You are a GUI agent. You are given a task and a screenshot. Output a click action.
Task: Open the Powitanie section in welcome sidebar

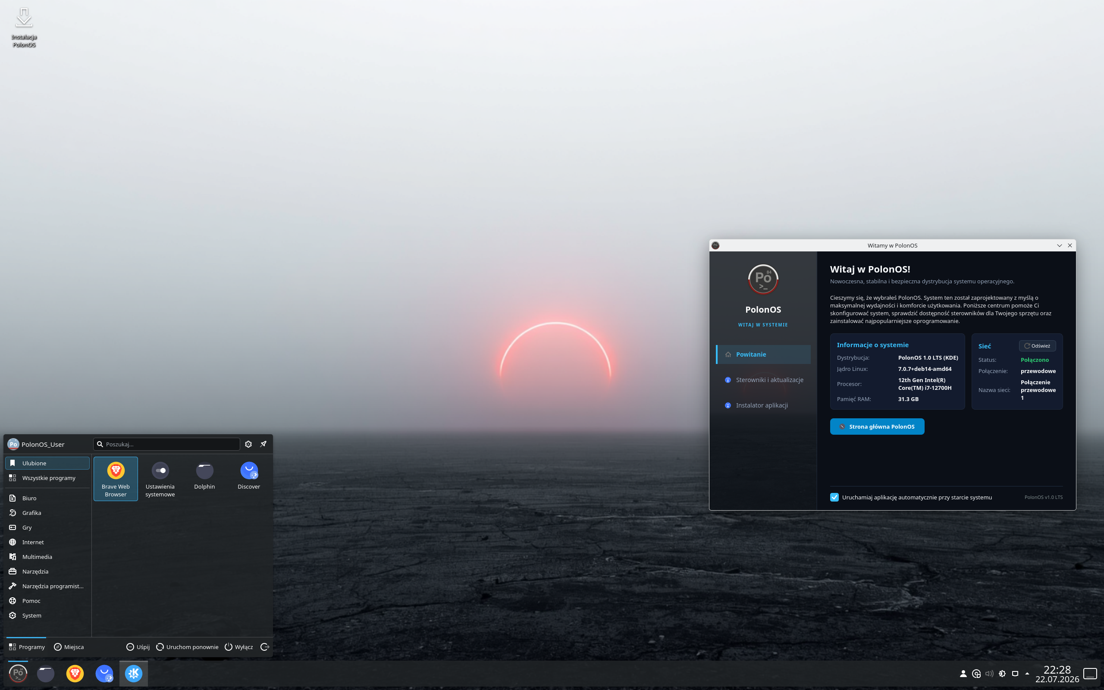pos(763,354)
